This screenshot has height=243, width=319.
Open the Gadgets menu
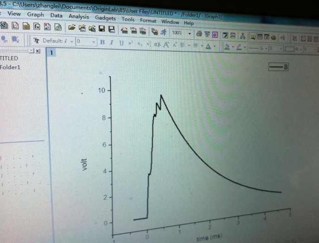click(x=105, y=18)
